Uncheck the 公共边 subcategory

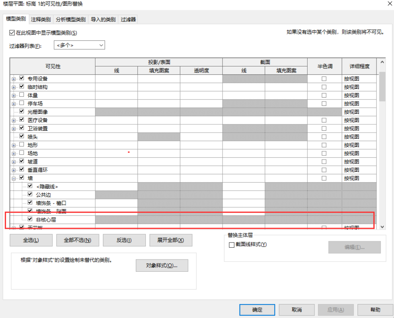pyautogui.click(x=30, y=194)
